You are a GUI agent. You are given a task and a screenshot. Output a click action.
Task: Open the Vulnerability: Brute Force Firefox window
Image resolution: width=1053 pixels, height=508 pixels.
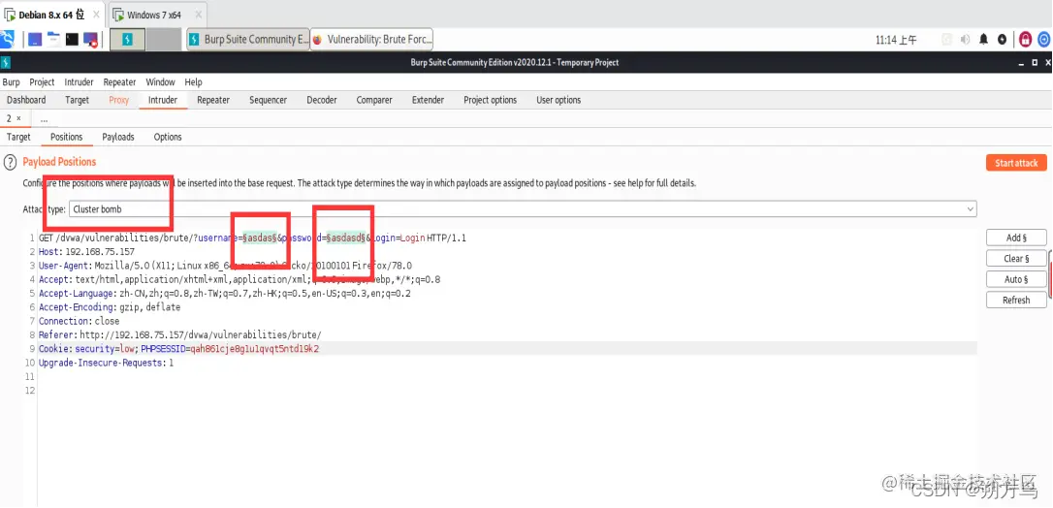click(x=371, y=40)
